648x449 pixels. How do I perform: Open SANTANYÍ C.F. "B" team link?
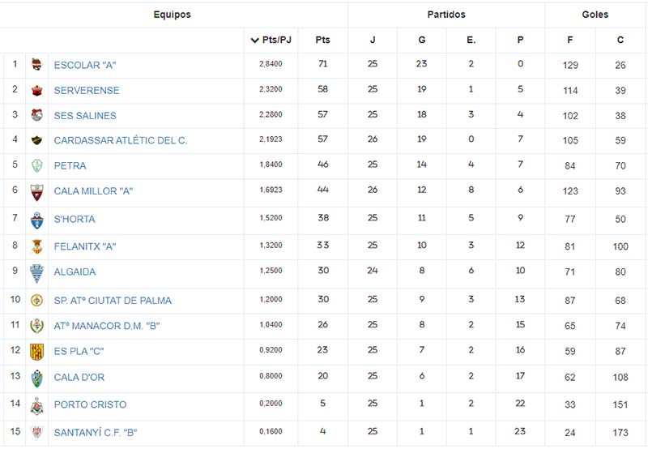coord(95,433)
